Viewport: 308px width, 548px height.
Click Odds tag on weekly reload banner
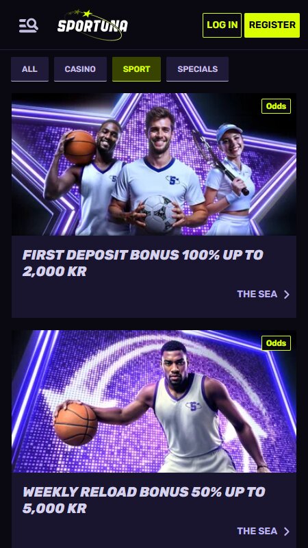tap(277, 343)
